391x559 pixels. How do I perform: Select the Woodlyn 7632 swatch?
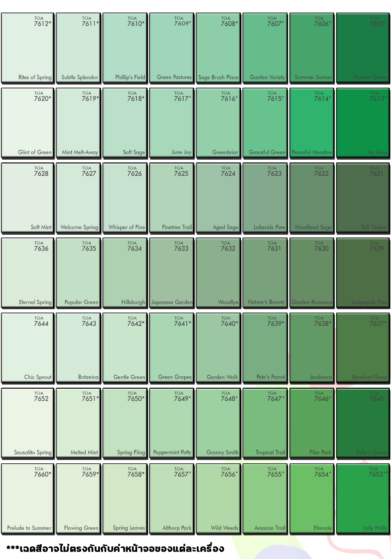218,273
